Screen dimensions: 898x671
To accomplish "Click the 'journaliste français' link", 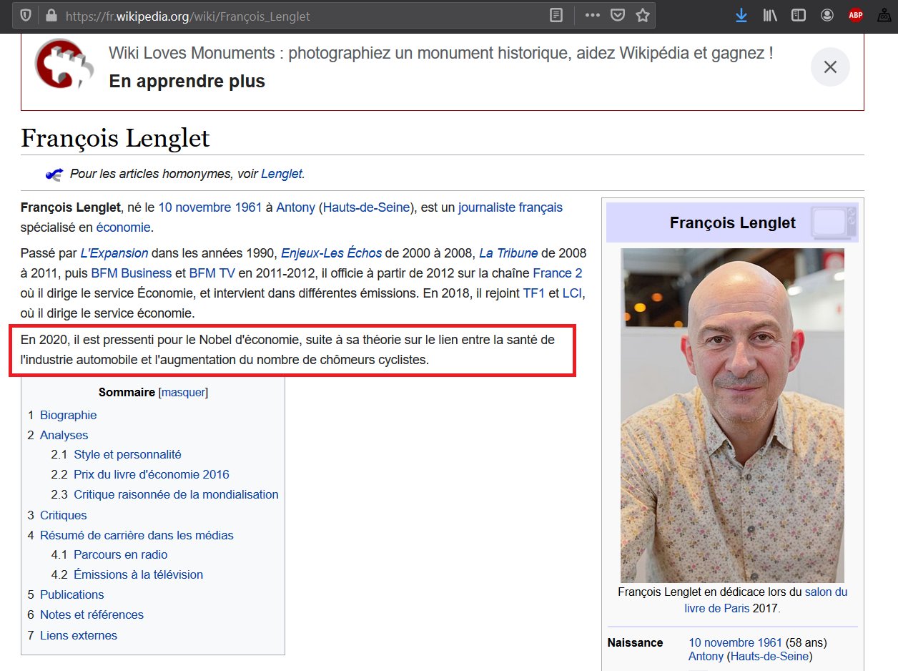I will click(x=510, y=207).
